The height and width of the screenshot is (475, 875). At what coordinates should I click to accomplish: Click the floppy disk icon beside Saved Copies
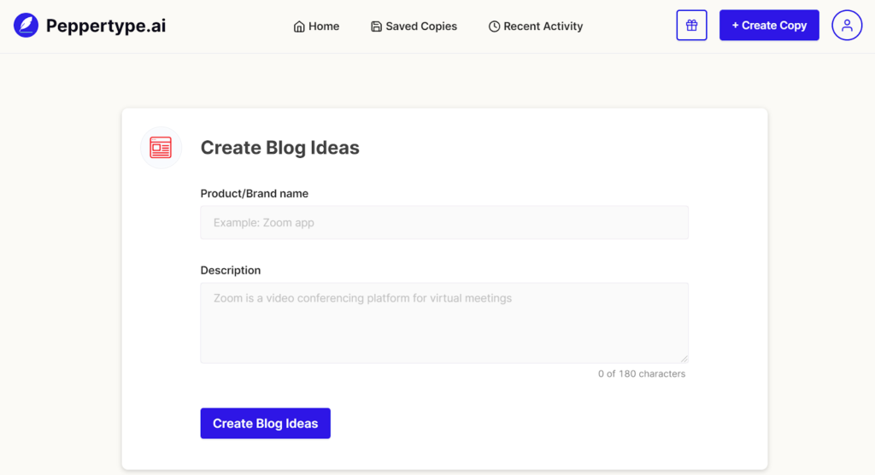376,26
